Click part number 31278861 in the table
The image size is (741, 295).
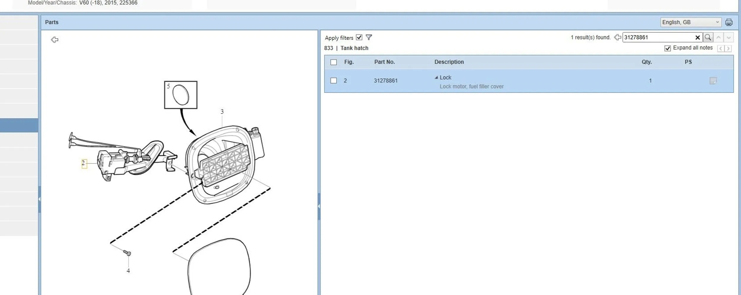click(x=386, y=81)
